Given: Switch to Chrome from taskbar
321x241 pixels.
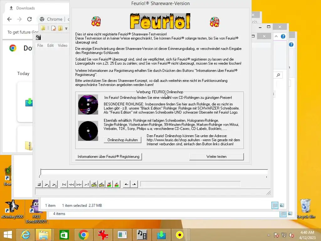Looking at the screenshot, I should (x=83, y=235).
